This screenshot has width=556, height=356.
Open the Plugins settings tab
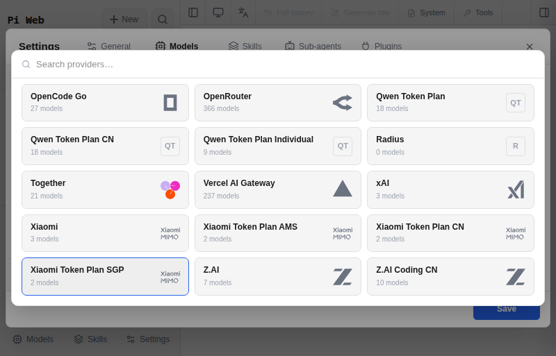tap(382, 46)
